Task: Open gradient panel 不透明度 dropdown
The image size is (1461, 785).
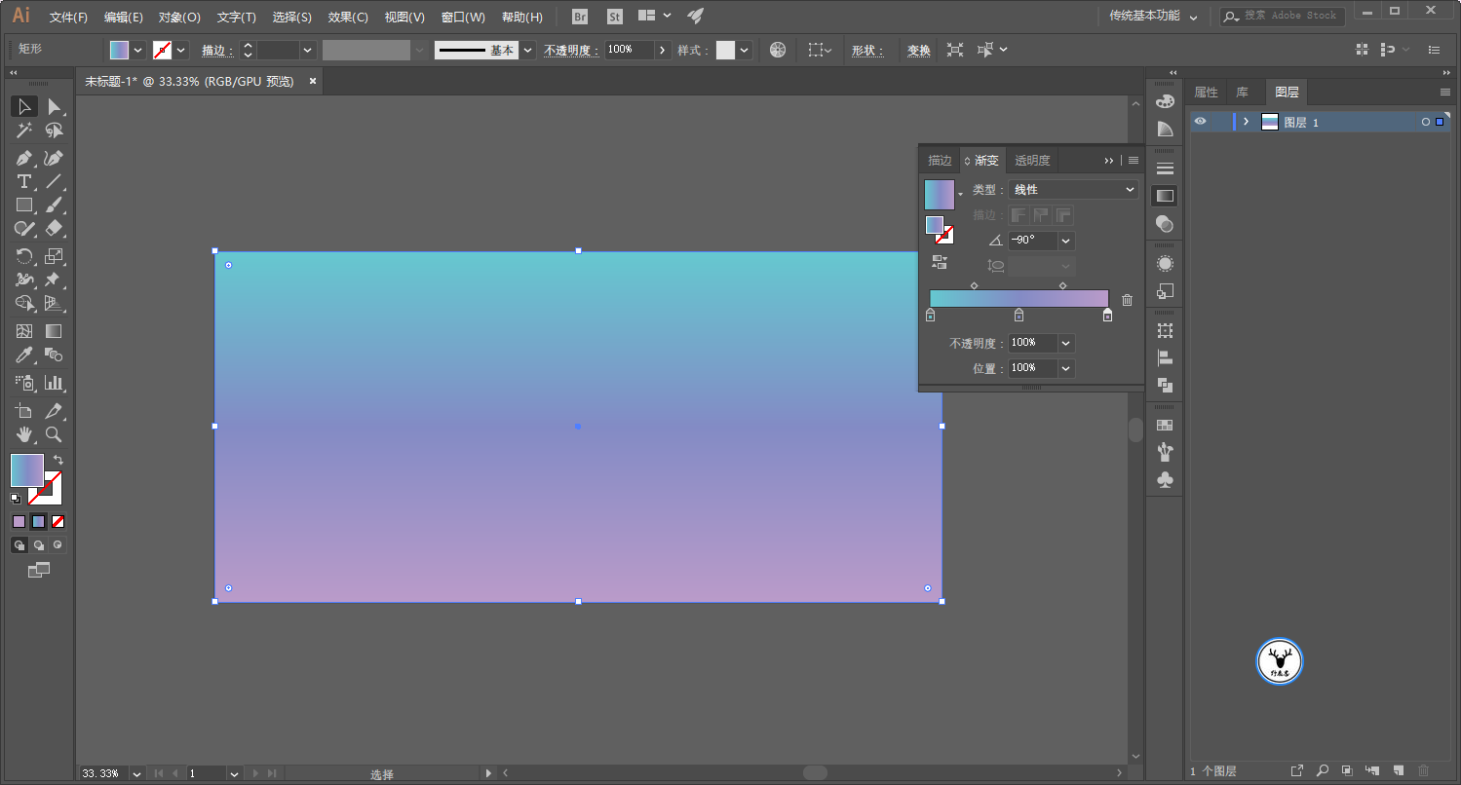Action: pyautogui.click(x=1066, y=343)
